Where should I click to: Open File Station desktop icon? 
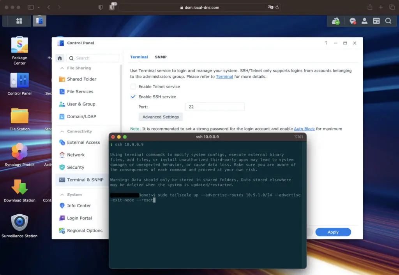coord(19,119)
